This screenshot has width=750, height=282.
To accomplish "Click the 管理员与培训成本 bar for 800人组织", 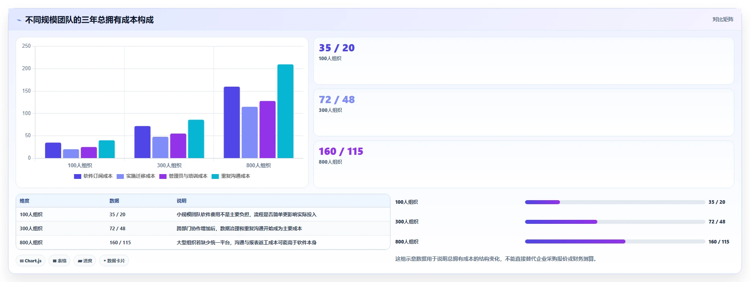I will [268, 130].
